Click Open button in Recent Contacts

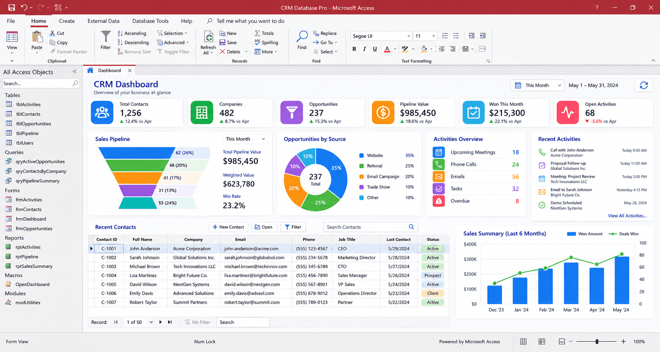tap(264, 227)
